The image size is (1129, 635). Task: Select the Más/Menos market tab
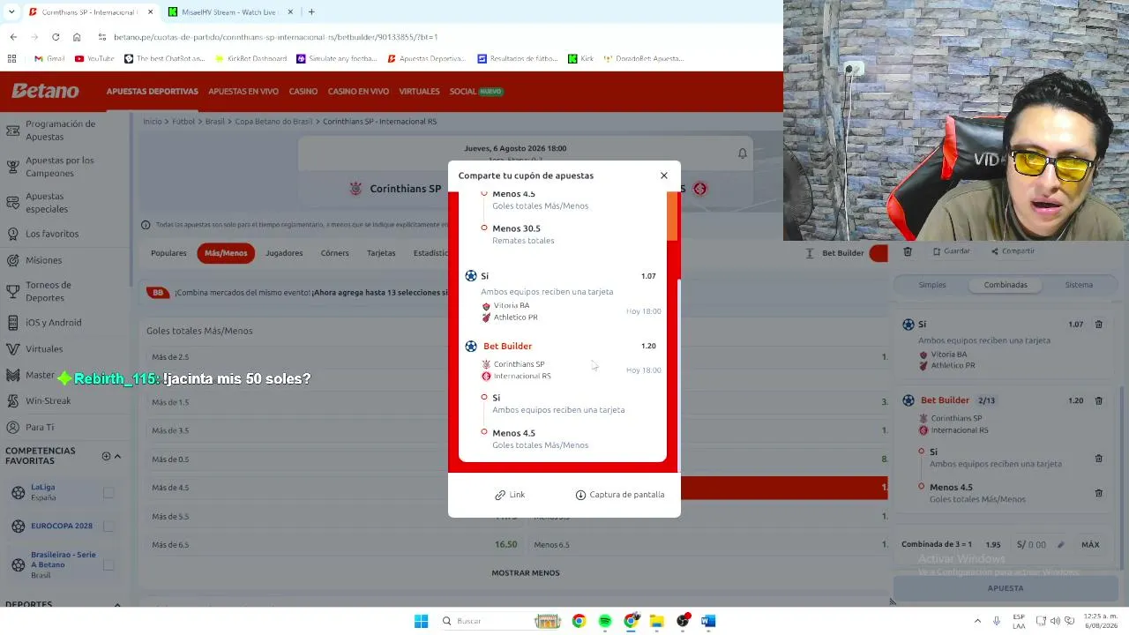click(226, 253)
